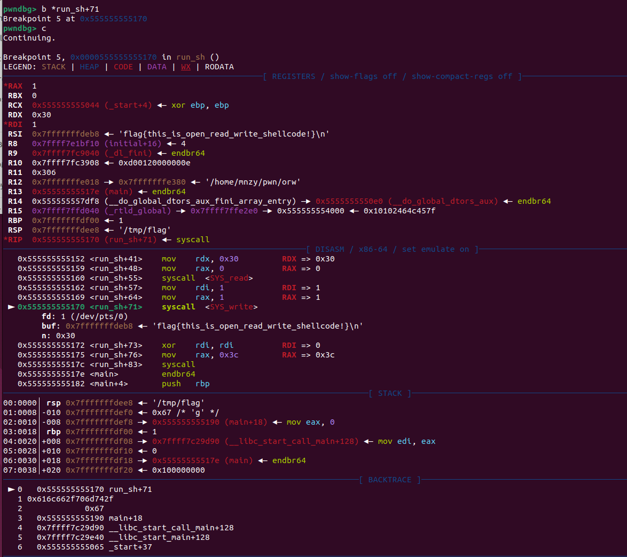Click R10 value 0xd00120000000e
The image size is (627, 557).
154,163
